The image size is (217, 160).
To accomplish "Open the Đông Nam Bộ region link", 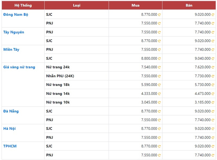I will click(x=16, y=15).
